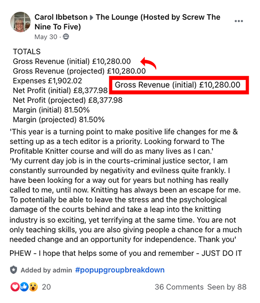The image size is (260, 303).
Task: Open Carol Ibbetson's profile picture
Action: 20,22
